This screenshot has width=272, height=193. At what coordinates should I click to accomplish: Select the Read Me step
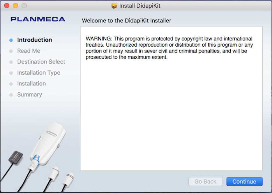[x=29, y=51]
